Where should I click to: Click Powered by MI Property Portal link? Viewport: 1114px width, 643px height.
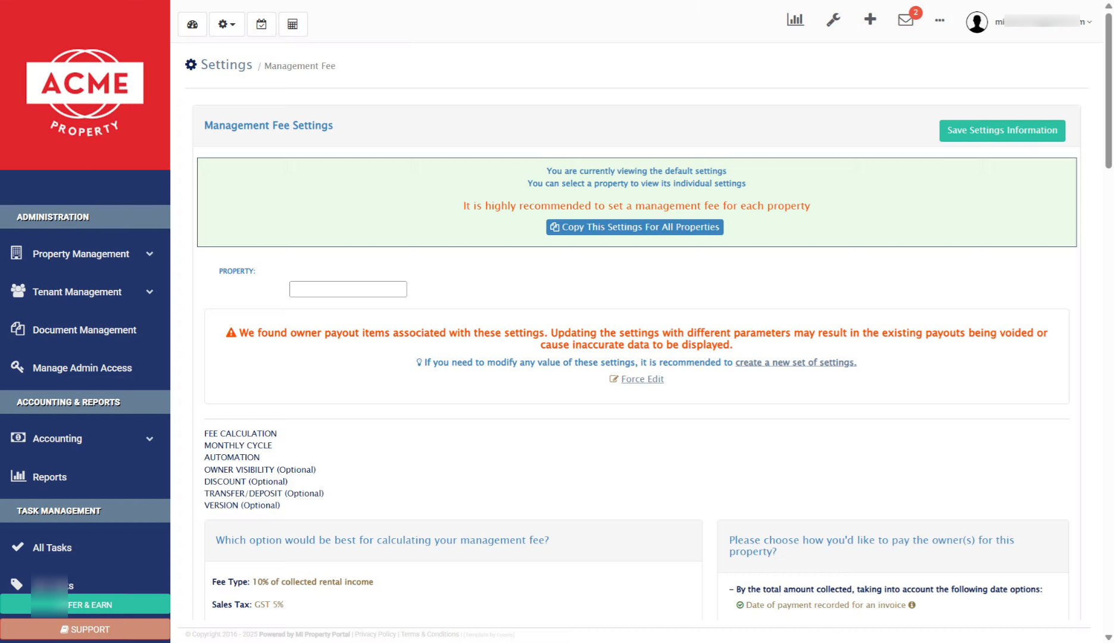click(304, 635)
